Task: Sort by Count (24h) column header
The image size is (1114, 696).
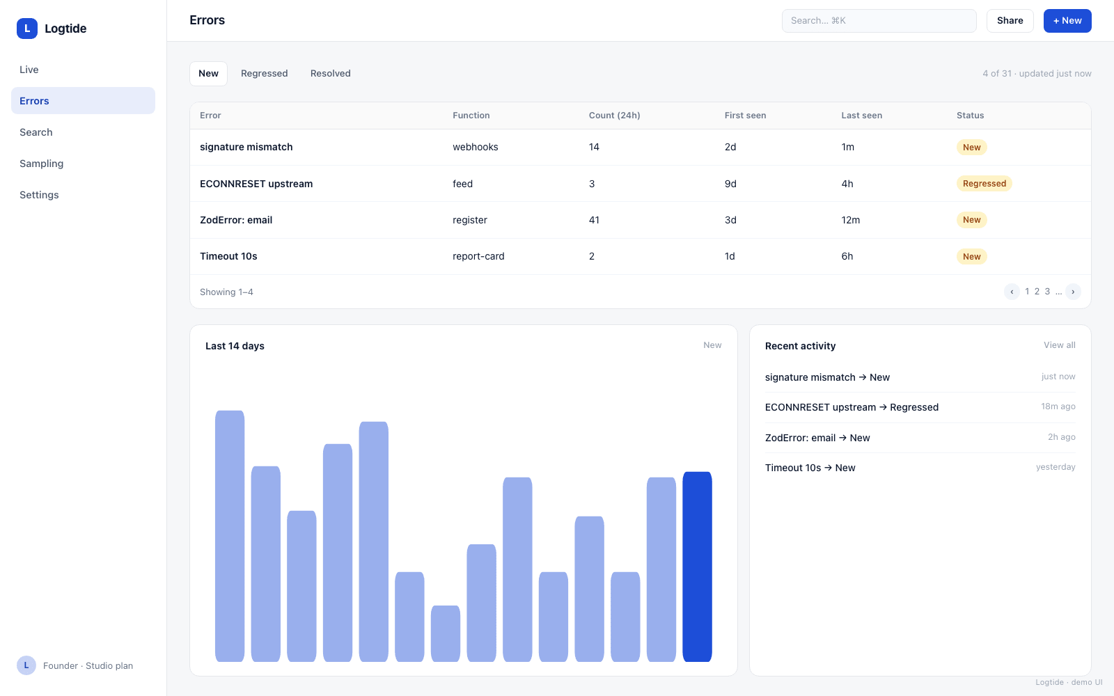Action: click(x=614, y=116)
